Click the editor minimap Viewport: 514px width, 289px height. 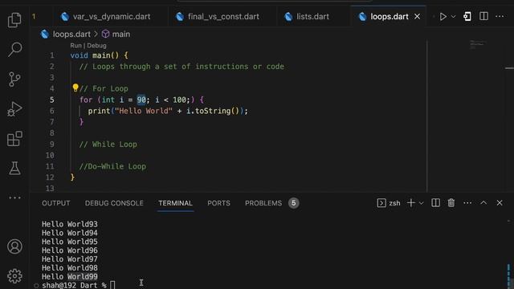click(x=477, y=45)
